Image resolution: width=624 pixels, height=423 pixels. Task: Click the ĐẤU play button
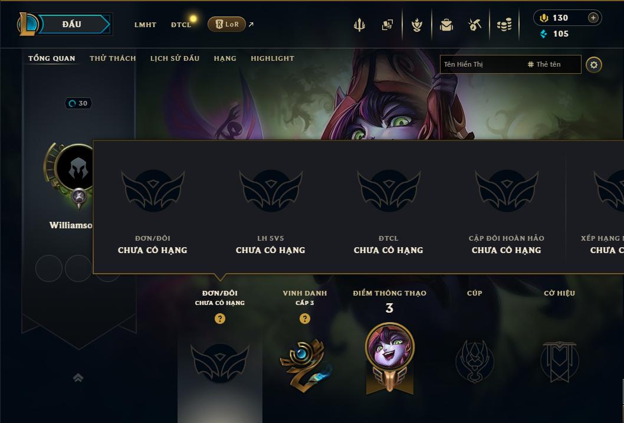click(72, 24)
